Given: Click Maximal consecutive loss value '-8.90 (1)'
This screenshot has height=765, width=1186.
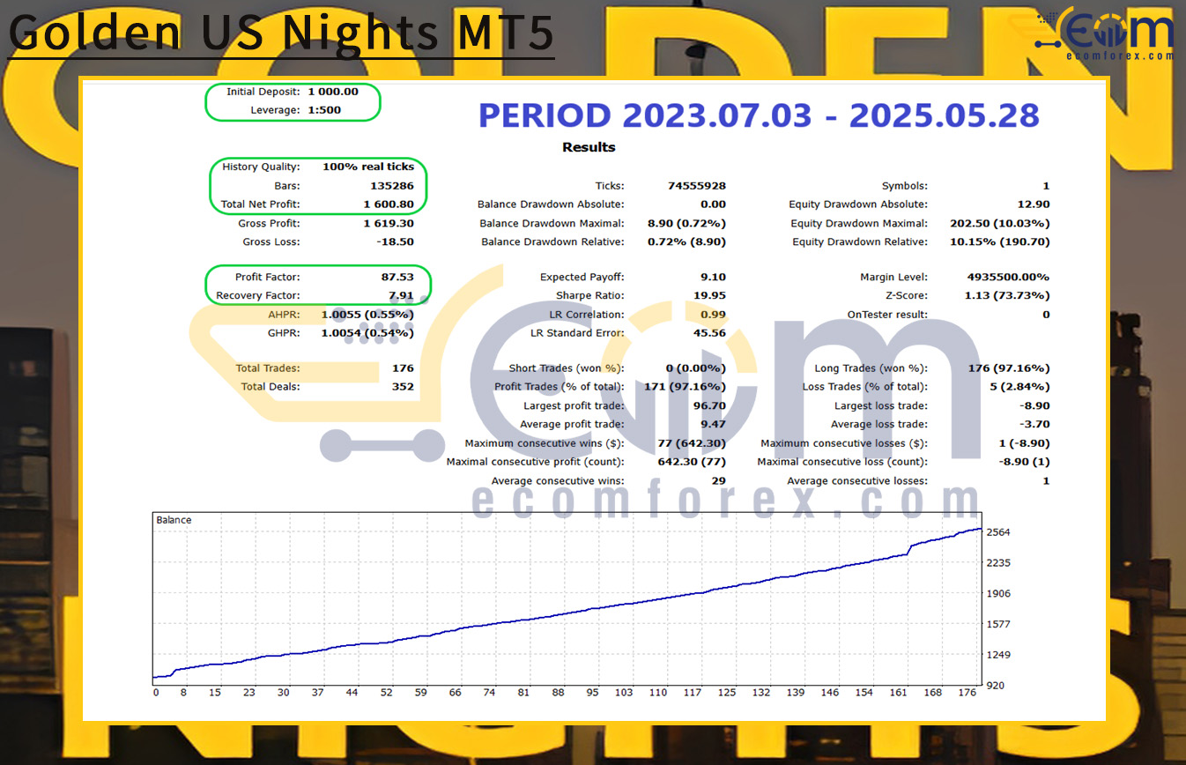Looking at the screenshot, I should point(1022,462).
